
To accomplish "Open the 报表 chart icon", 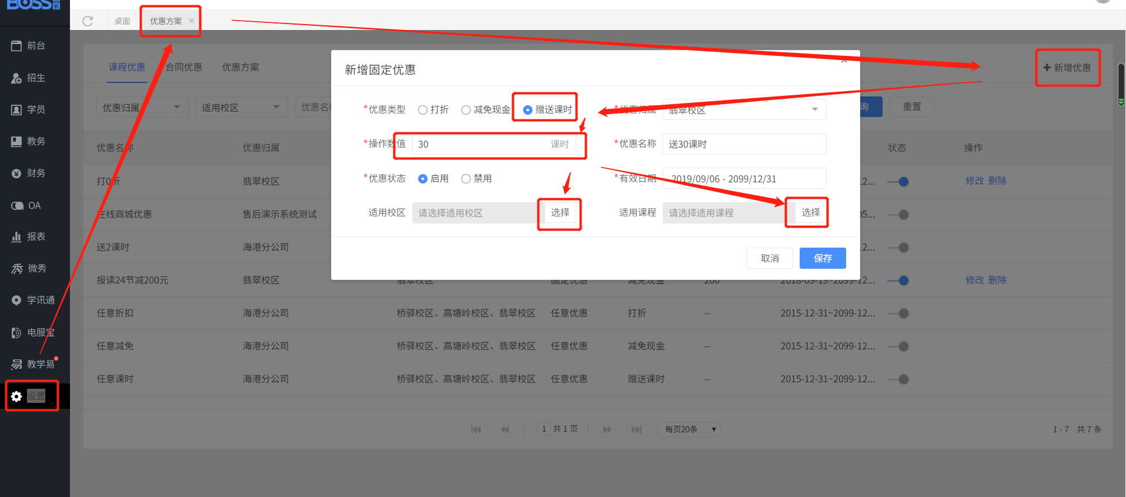I will coord(16,236).
